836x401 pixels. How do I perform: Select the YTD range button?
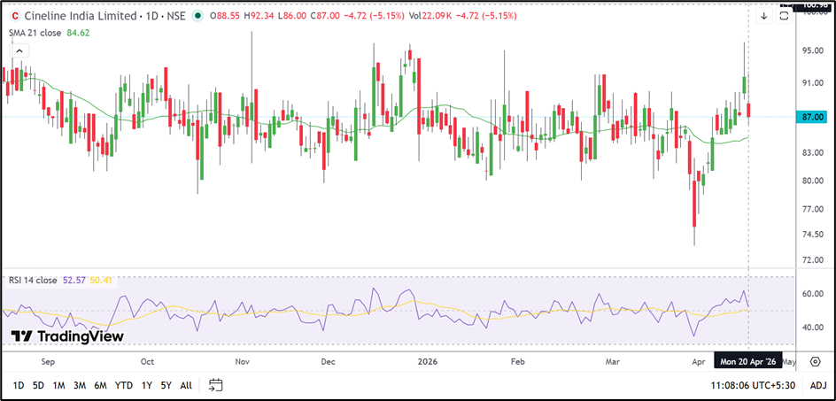click(124, 385)
